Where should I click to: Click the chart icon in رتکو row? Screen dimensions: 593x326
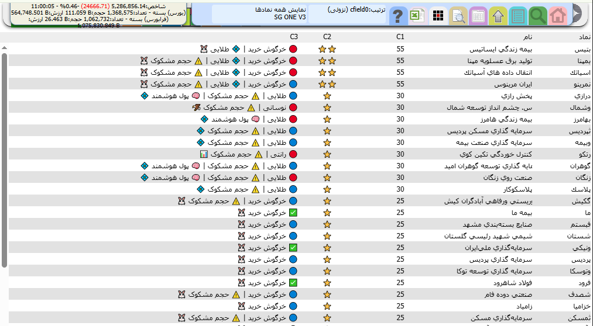pos(204,154)
